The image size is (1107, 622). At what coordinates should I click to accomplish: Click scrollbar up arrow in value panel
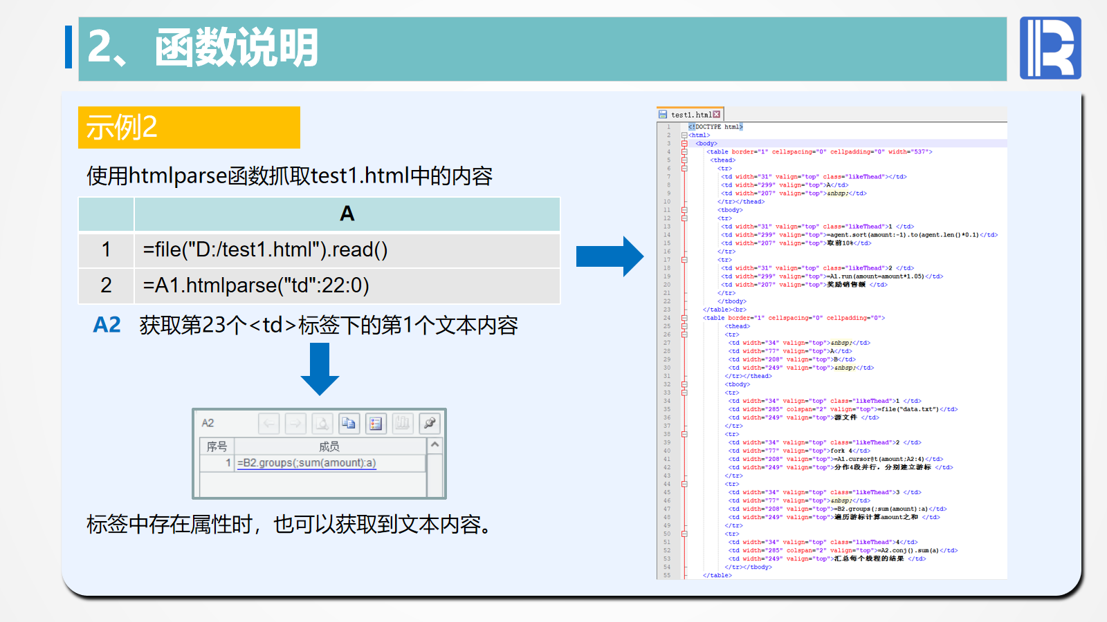pos(435,445)
